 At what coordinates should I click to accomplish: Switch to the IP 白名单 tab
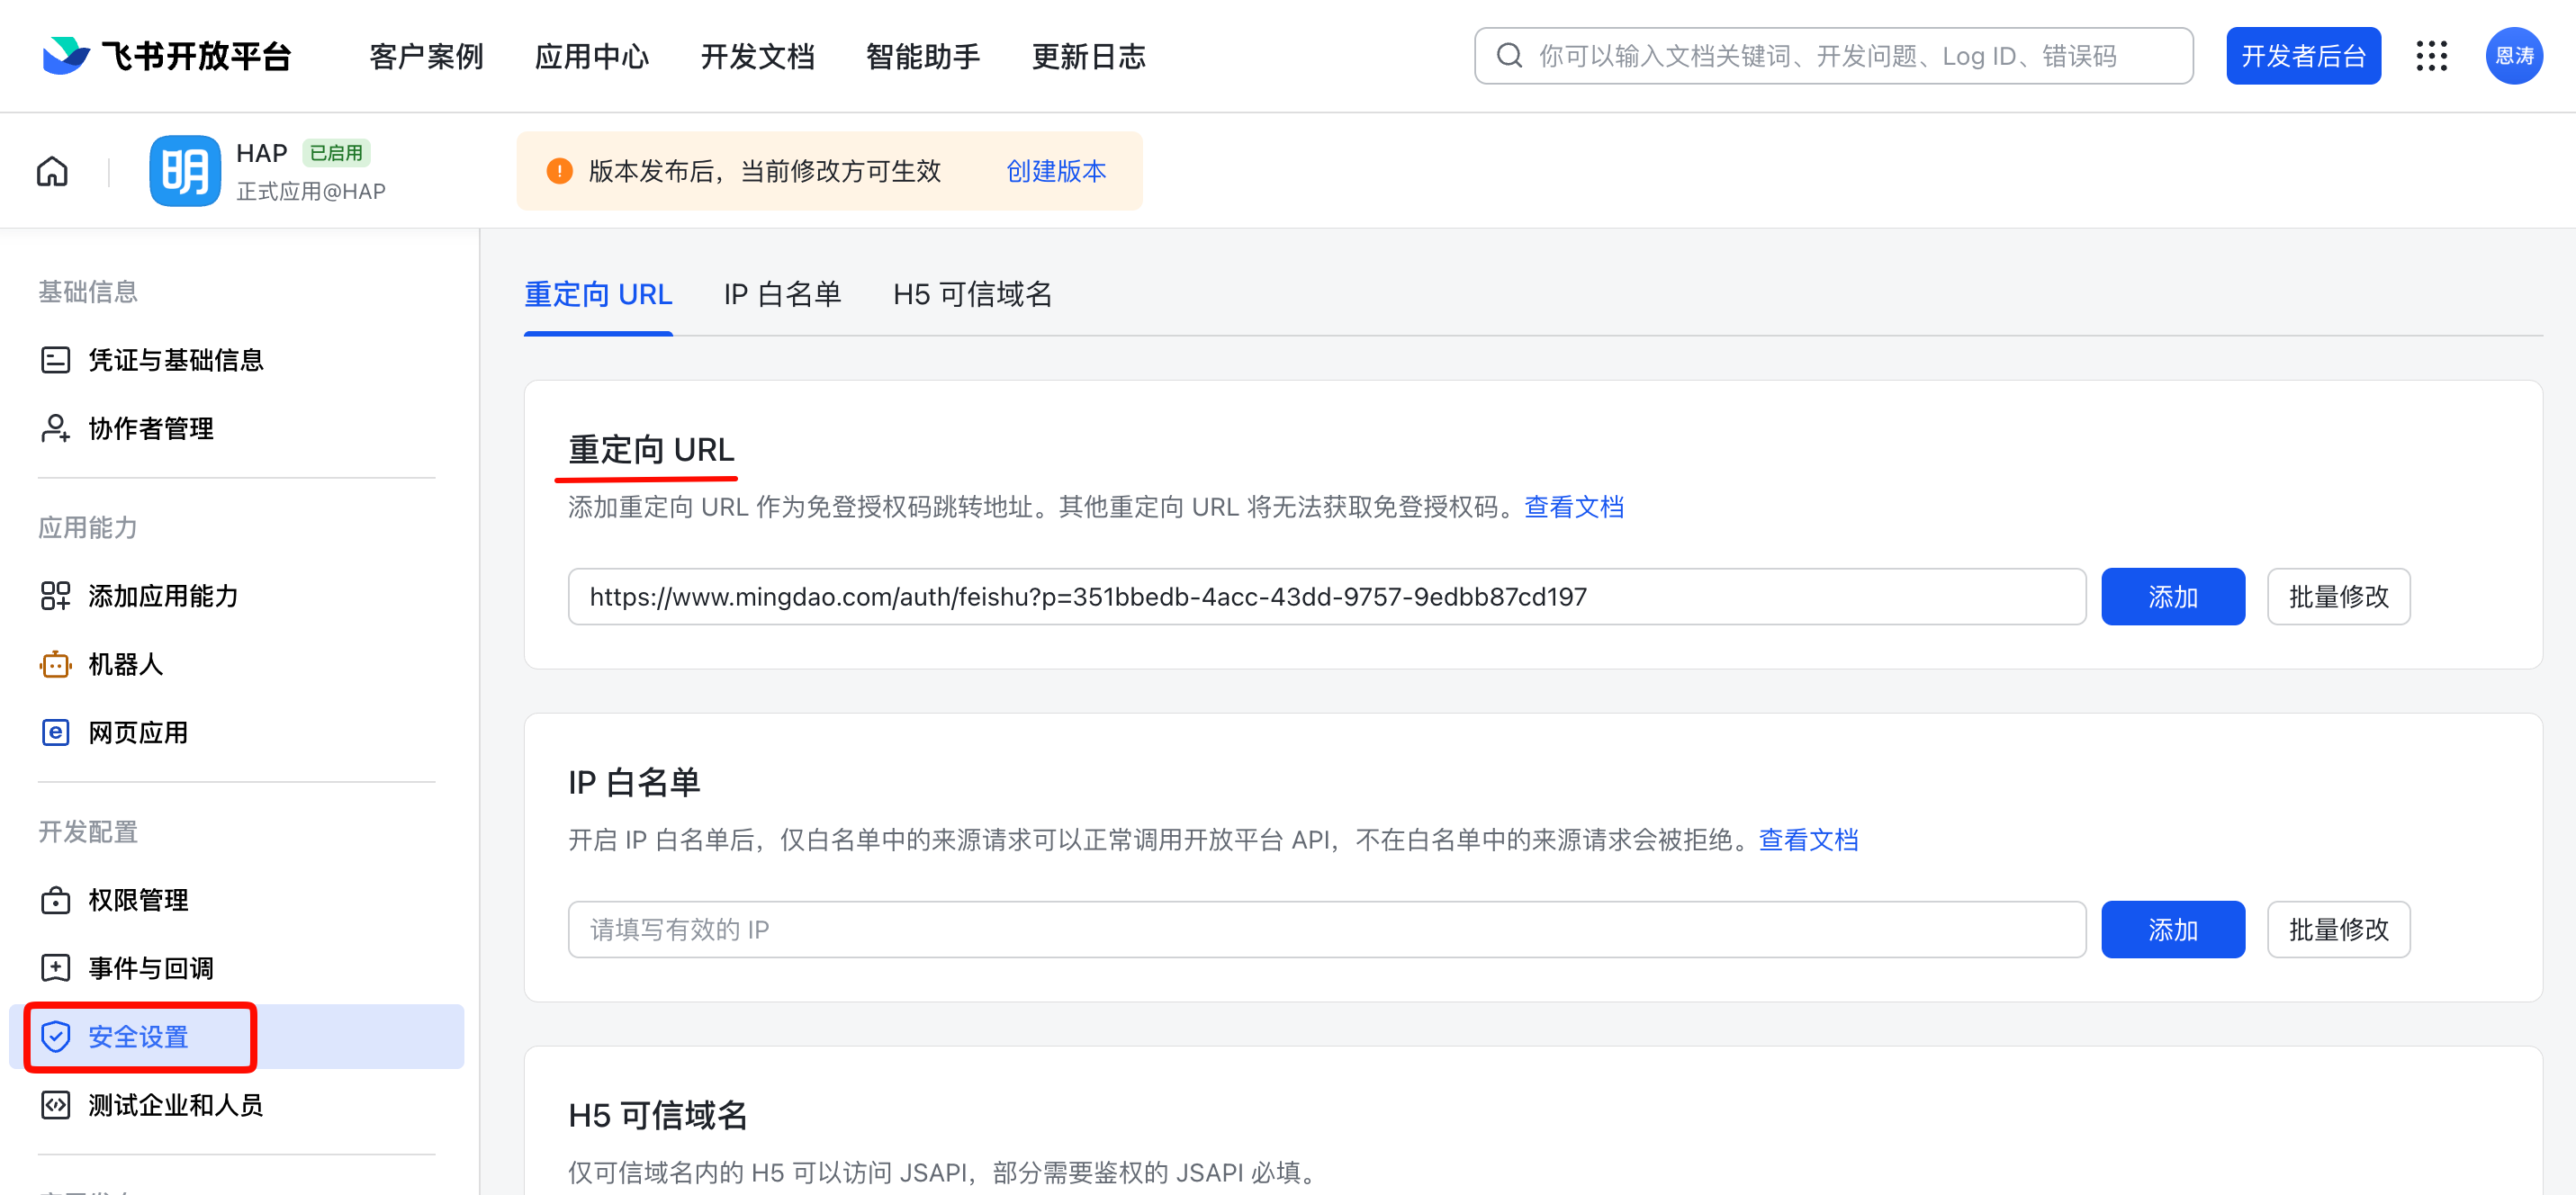pyautogui.click(x=782, y=294)
